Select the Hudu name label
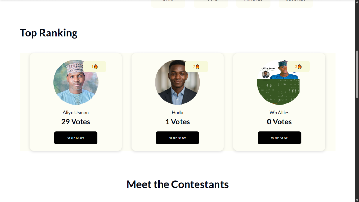 [177, 113]
